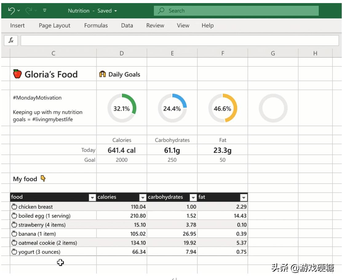The width and height of the screenshot is (342, 280).
Task: Click the Redo icon
Action: point(28,10)
